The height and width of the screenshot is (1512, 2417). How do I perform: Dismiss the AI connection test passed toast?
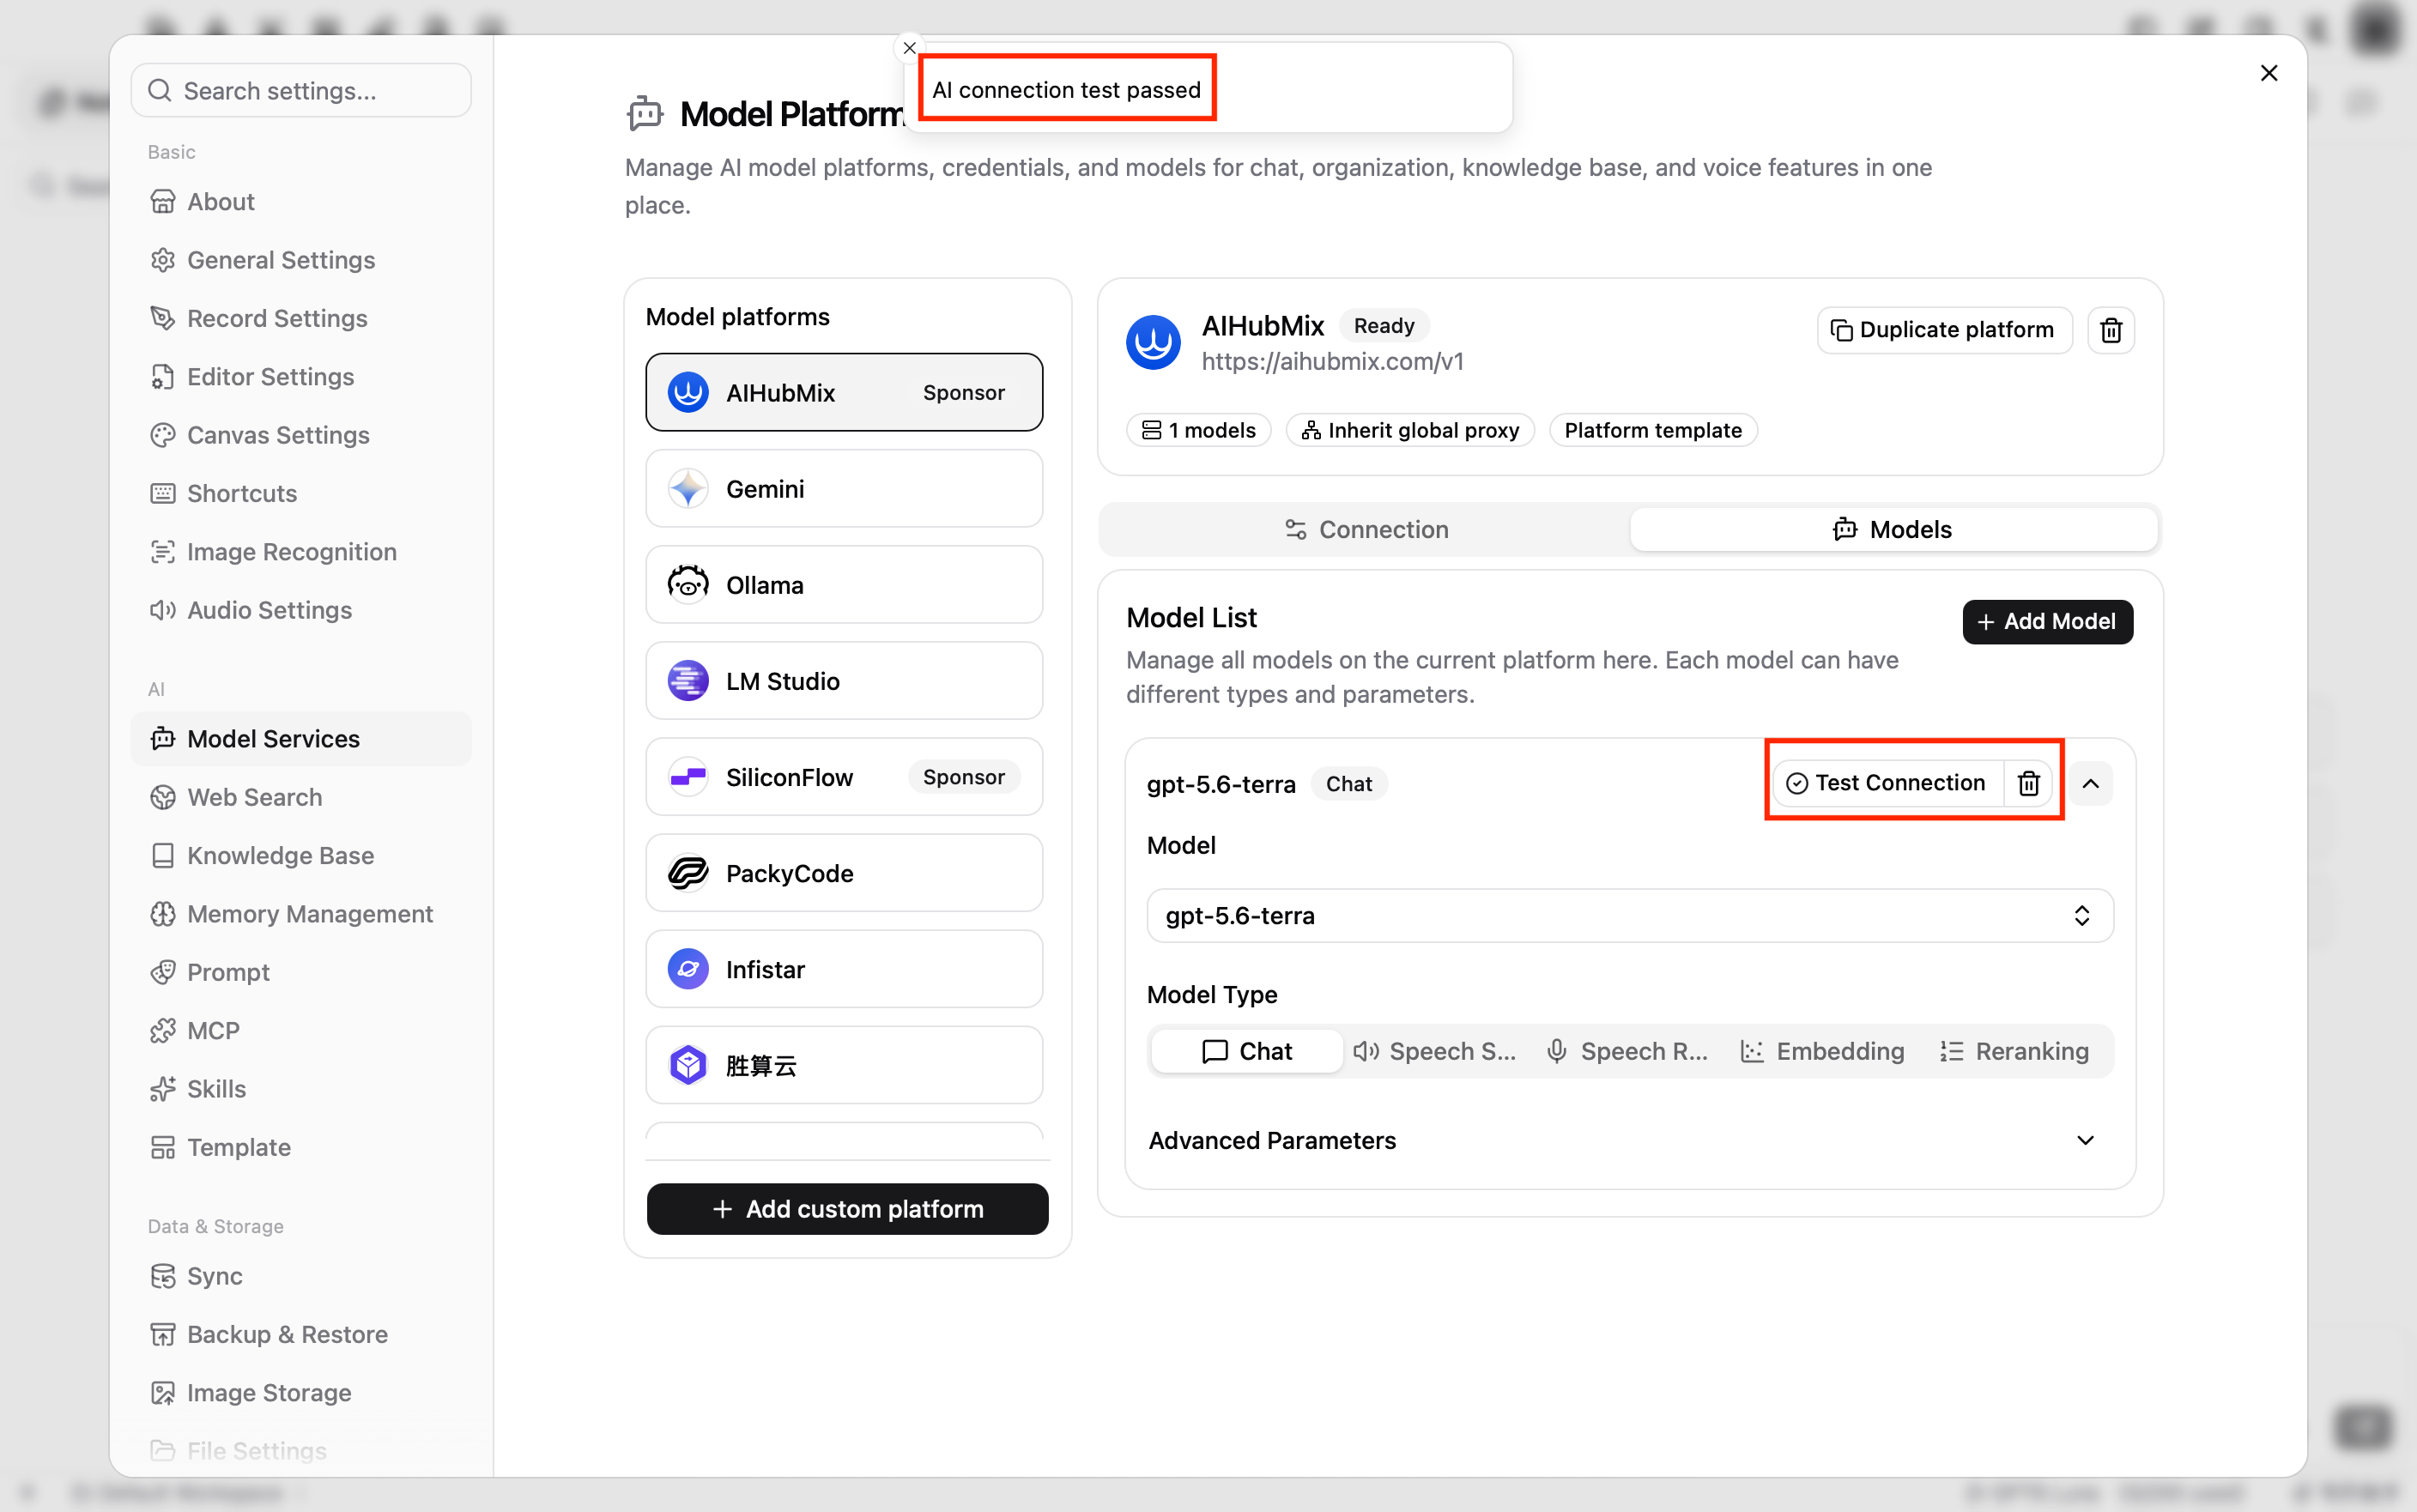point(909,48)
